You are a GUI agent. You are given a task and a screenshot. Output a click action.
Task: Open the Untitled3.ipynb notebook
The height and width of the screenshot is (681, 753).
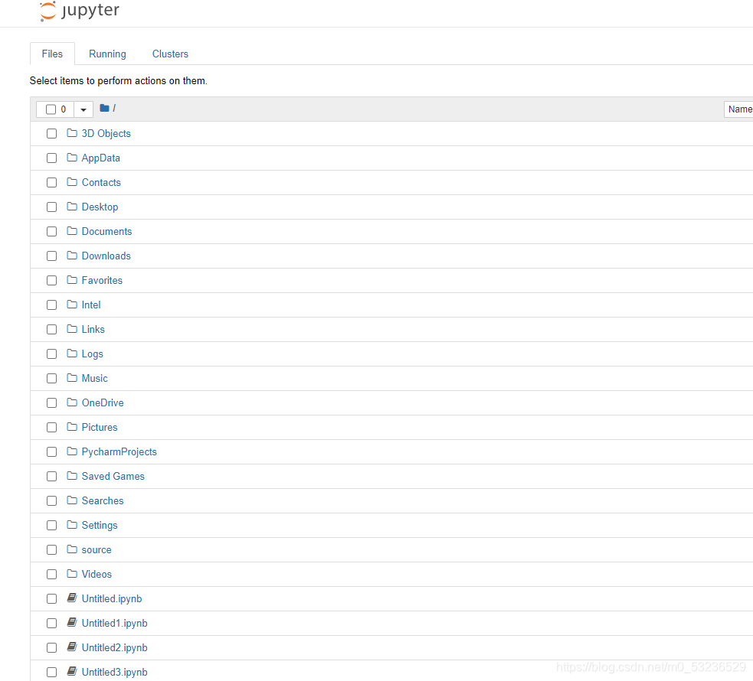pos(115,672)
